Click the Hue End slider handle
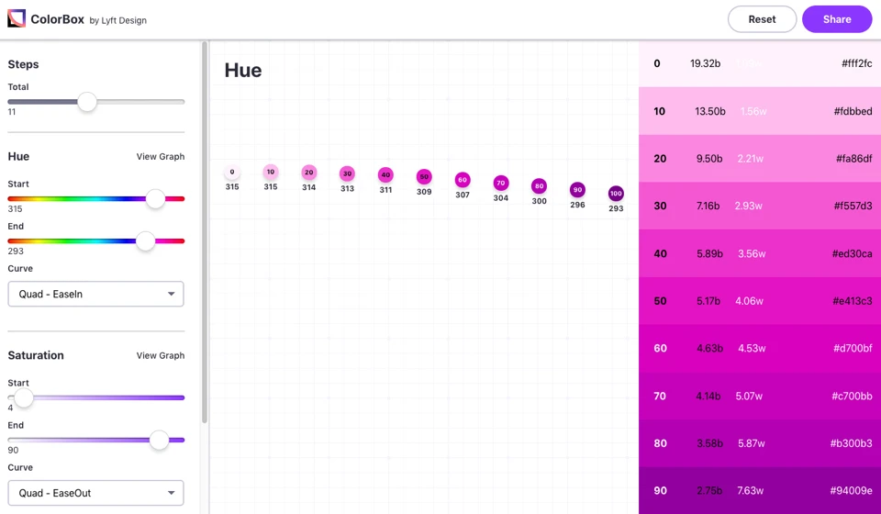 click(146, 241)
